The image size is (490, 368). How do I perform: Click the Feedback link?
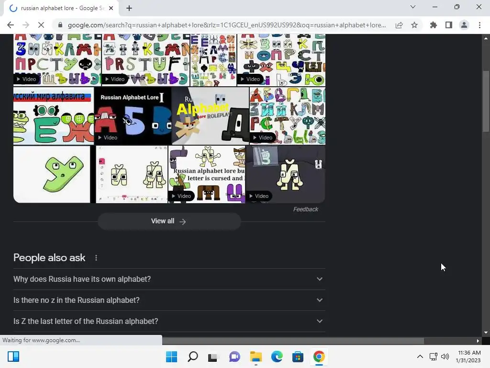coord(306,209)
